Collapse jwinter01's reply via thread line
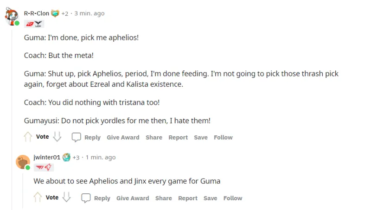This screenshot has width=371, height=210. tap(22, 190)
